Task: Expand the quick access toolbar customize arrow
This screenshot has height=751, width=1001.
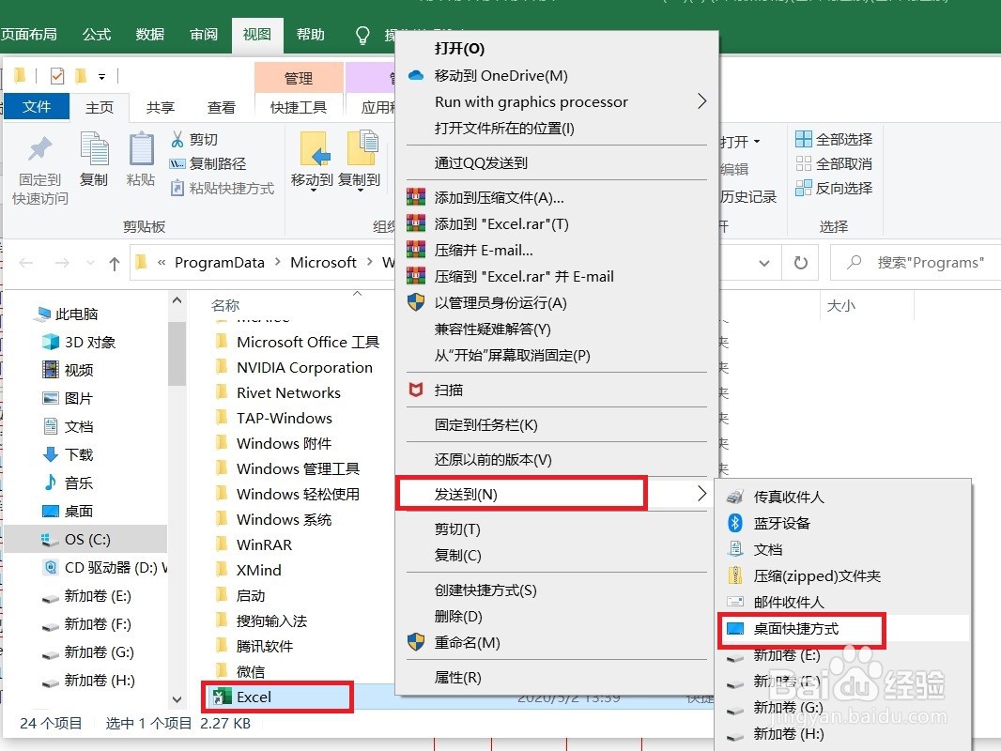Action: coord(101,77)
